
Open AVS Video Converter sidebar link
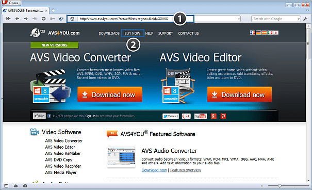point(63,141)
